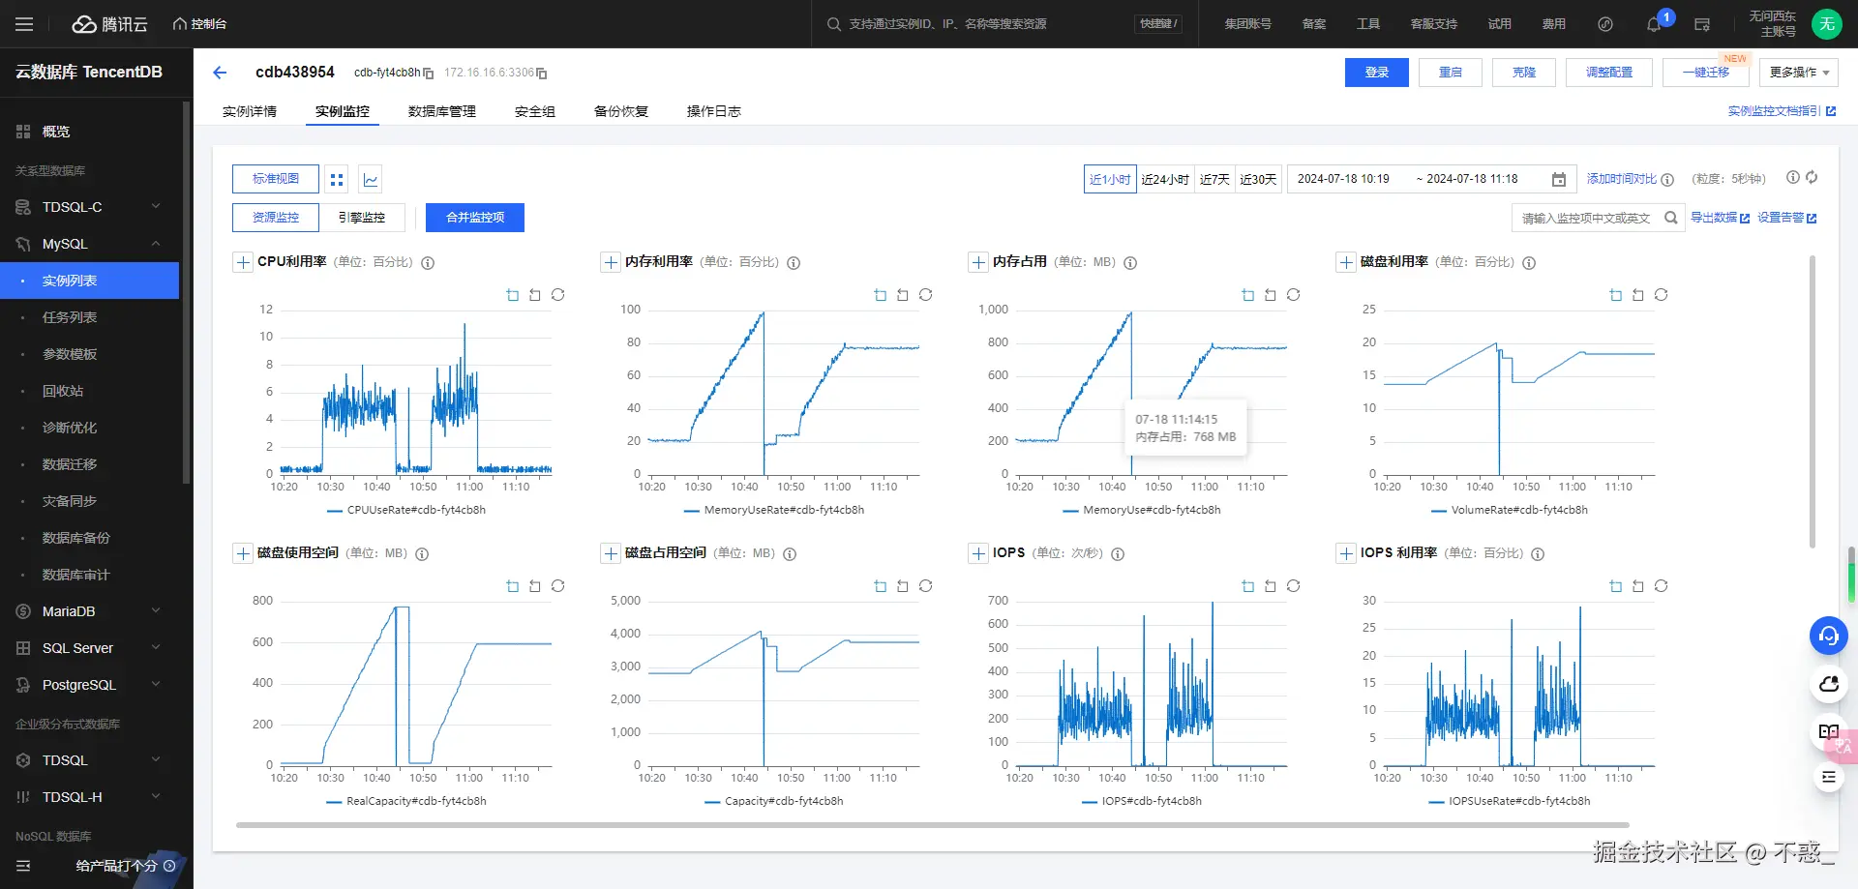Open the 操作日志 tab
This screenshot has width=1858, height=889.
click(x=714, y=111)
